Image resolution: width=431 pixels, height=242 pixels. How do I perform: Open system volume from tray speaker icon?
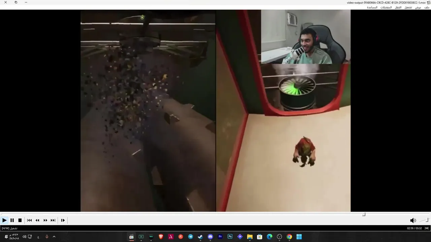pyautogui.click(x=24, y=237)
